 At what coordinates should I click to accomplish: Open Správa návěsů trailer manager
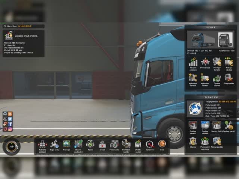pos(205,128)
